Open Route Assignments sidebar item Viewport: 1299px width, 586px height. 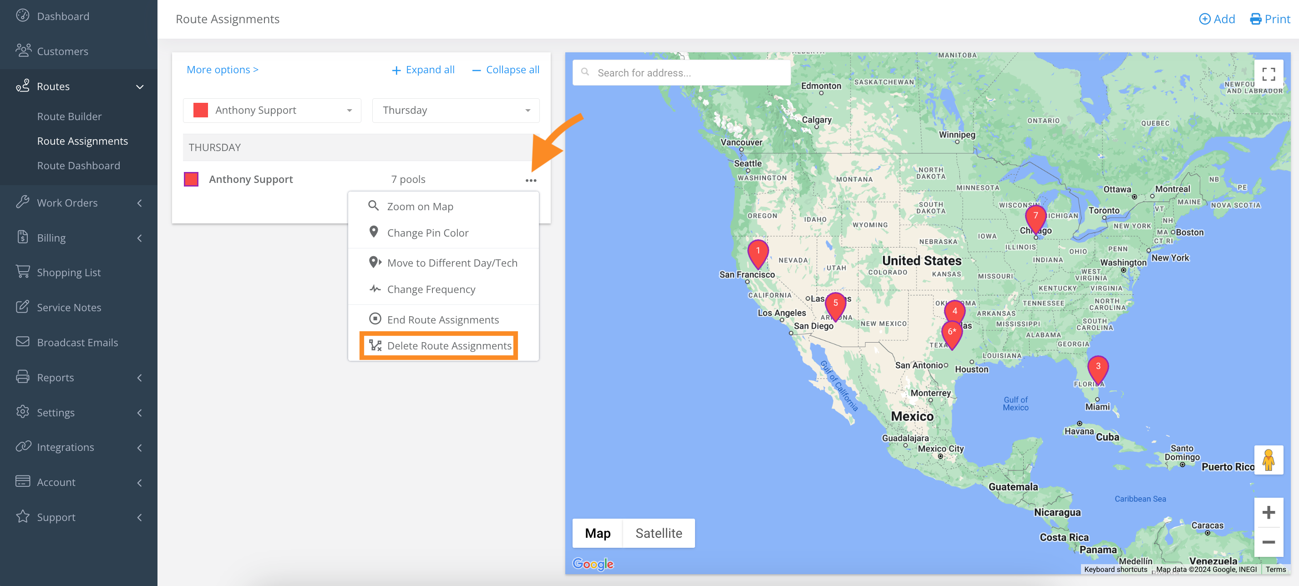point(82,141)
